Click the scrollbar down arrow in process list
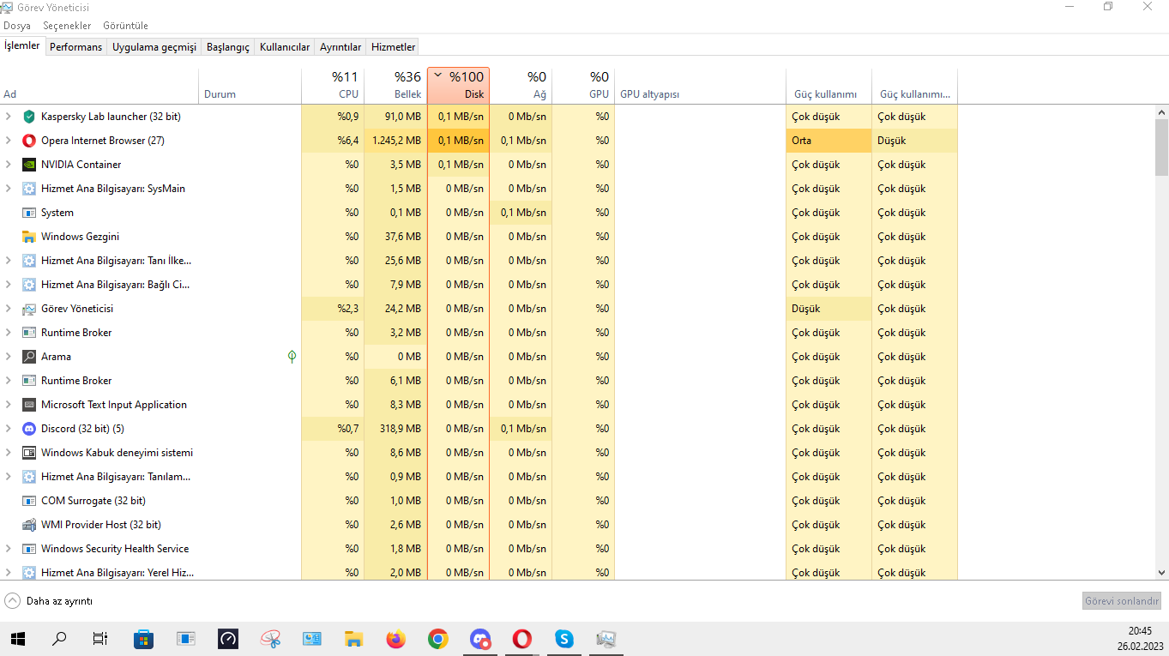The image size is (1169, 656). coord(1161,573)
